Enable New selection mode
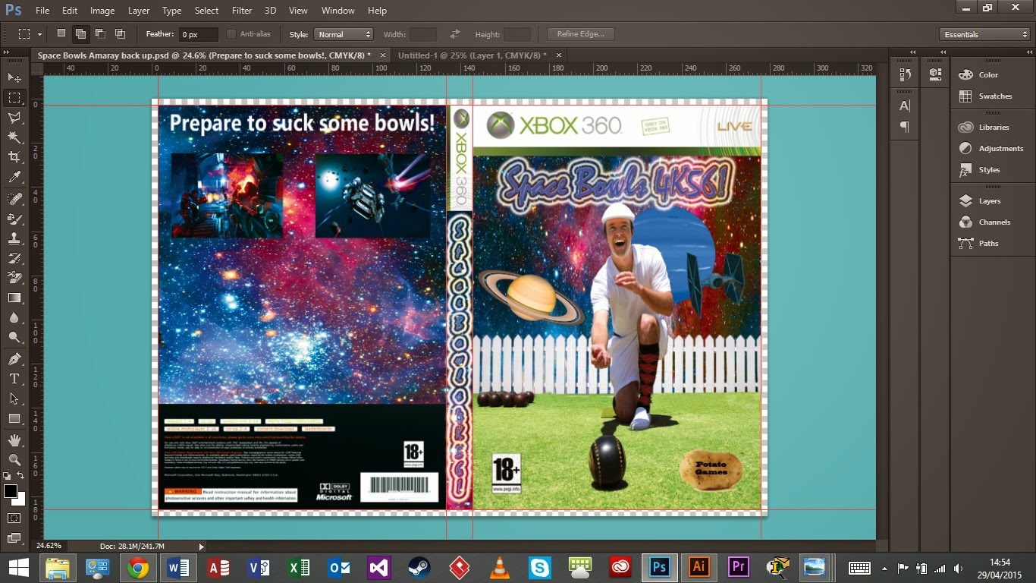This screenshot has height=583, width=1036. point(61,33)
